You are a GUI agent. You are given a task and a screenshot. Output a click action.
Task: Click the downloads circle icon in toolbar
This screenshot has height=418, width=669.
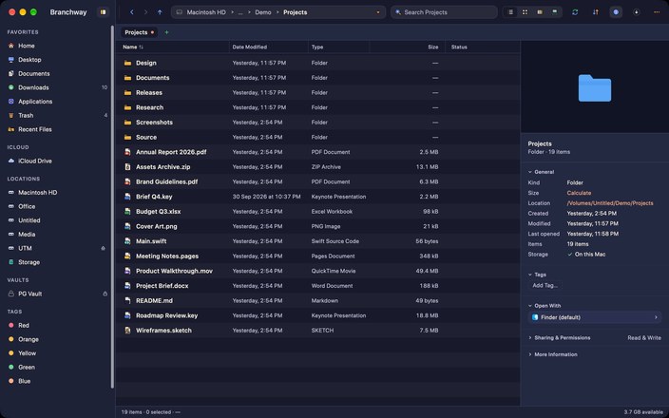(x=636, y=12)
